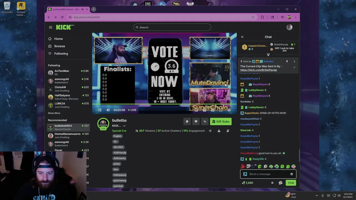The image size is (356, 200).
Task: Open HalfSaiyans channel from Following
Action: point(68,97)
